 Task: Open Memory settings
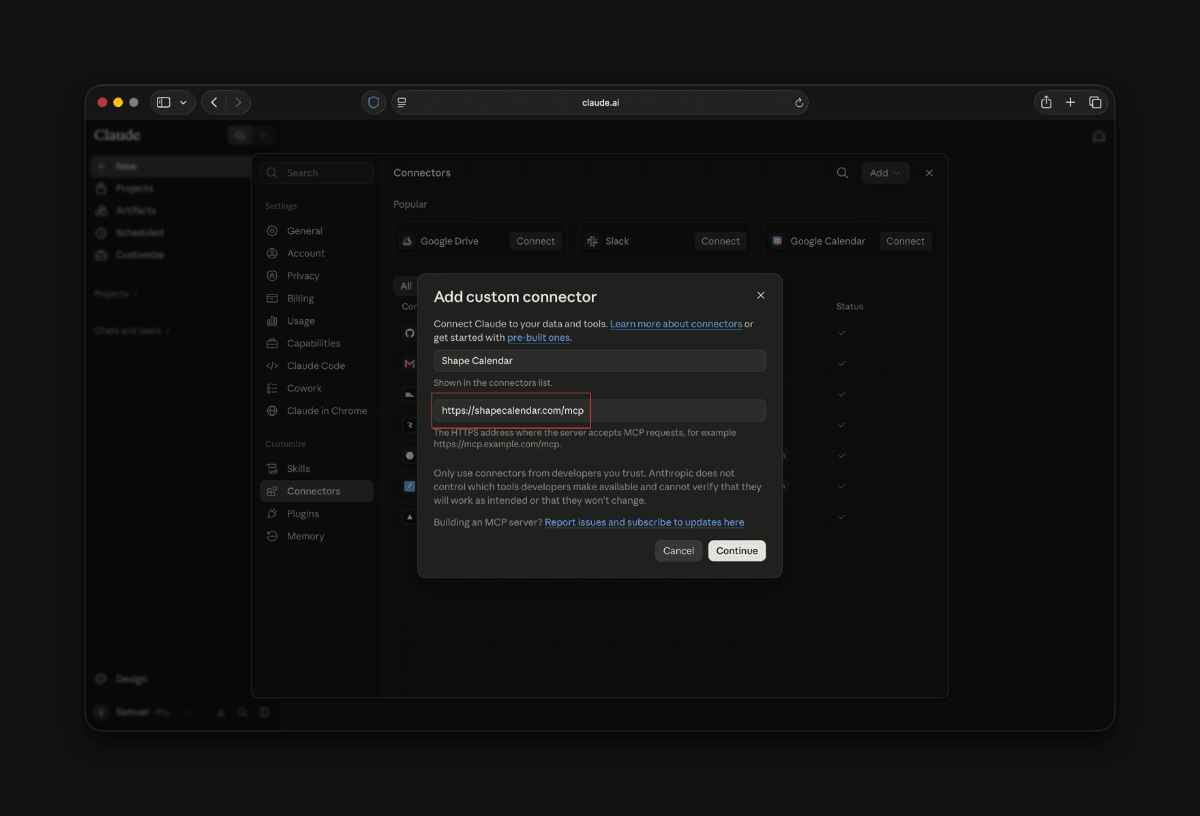click(x=316, y=537)
